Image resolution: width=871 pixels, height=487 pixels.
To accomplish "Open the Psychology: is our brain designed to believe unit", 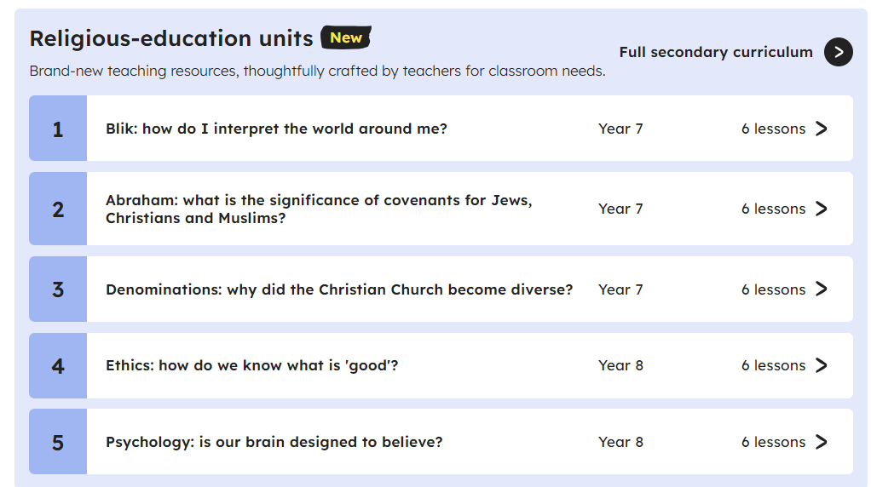I will [x=274, y=442].
